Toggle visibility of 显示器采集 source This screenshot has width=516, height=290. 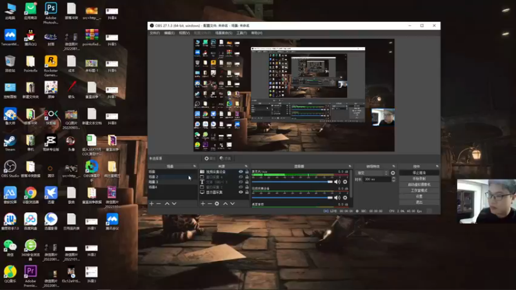[241, 192]
